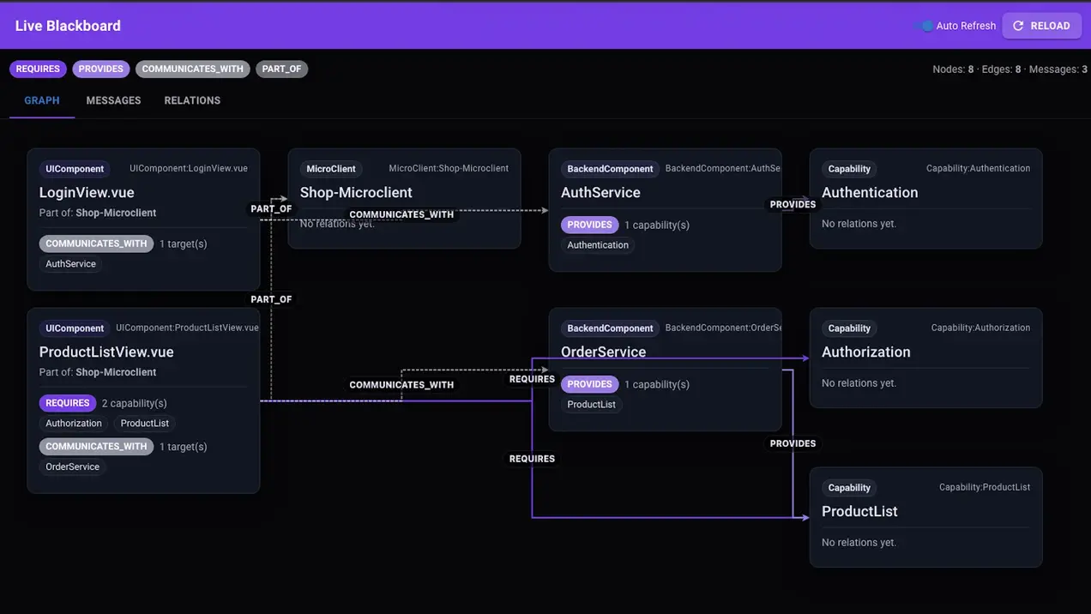
Task: Click the AuthService node heading
Action: click(x=600, y=193)
